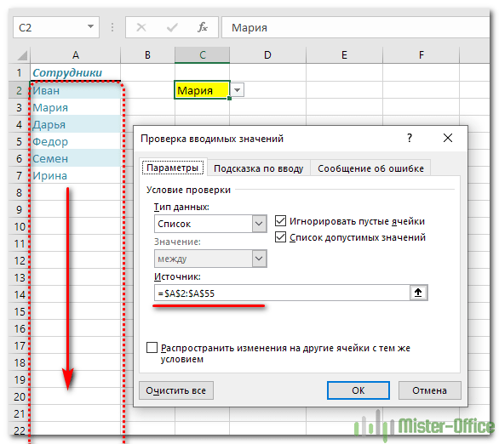Open cell C2 dropdown list arrow
Viewport: 499px width, 444px height.
pos(237,90)
